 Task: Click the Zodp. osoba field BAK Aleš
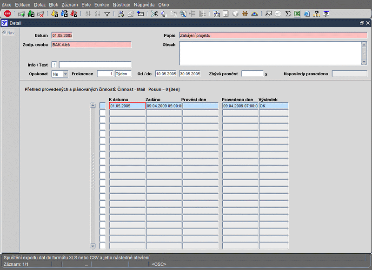(91, 45)
